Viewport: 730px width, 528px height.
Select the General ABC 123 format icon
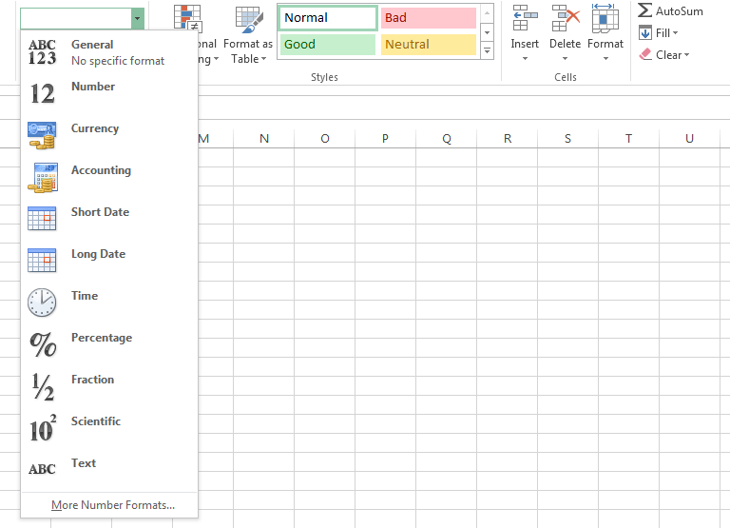[43, 52]
